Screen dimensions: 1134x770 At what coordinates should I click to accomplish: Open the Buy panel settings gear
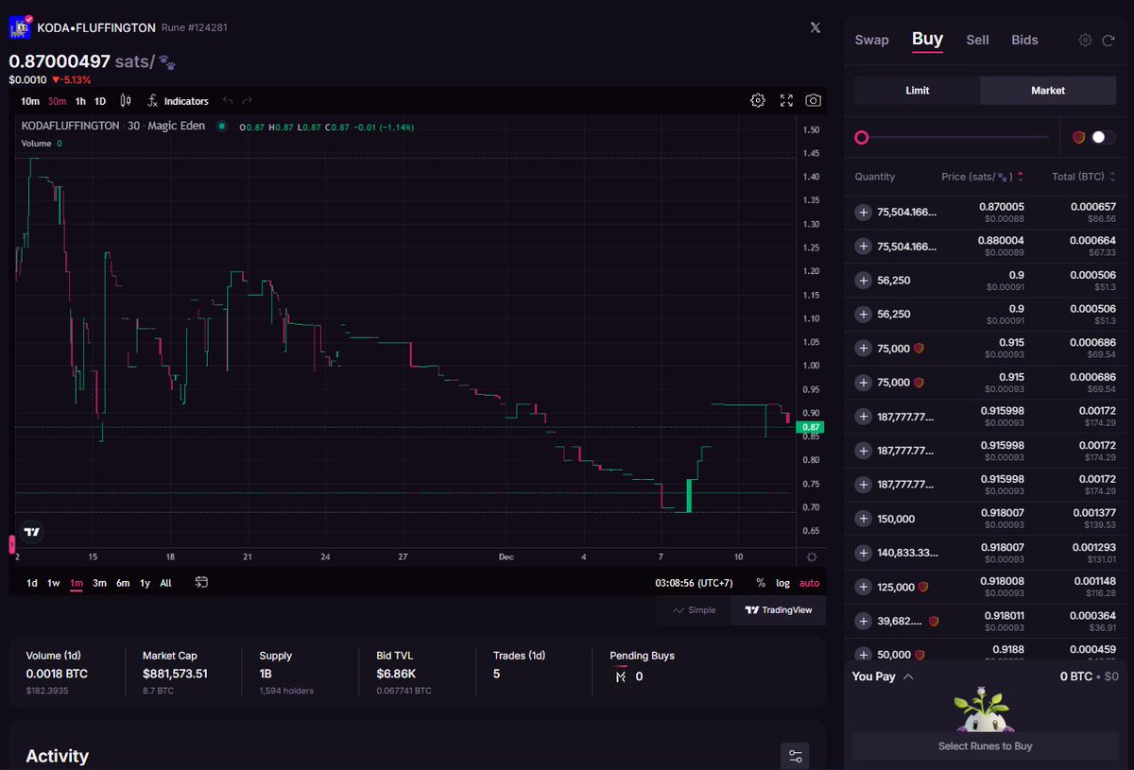point(1085,40)
